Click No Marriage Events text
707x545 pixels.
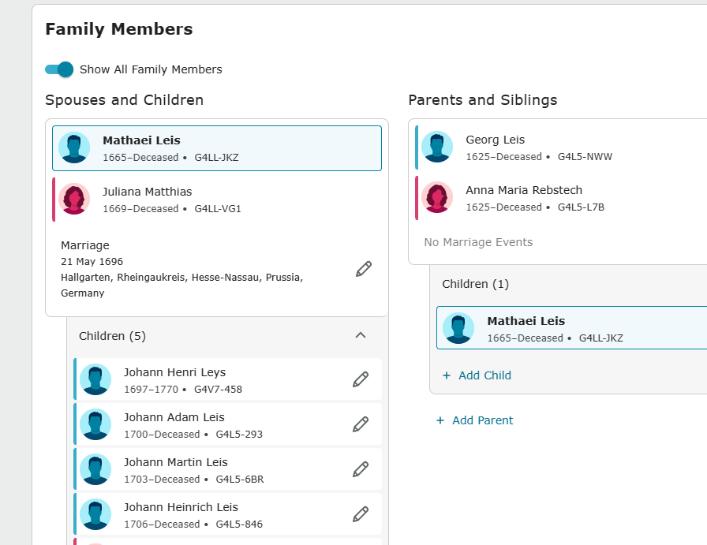478,242
